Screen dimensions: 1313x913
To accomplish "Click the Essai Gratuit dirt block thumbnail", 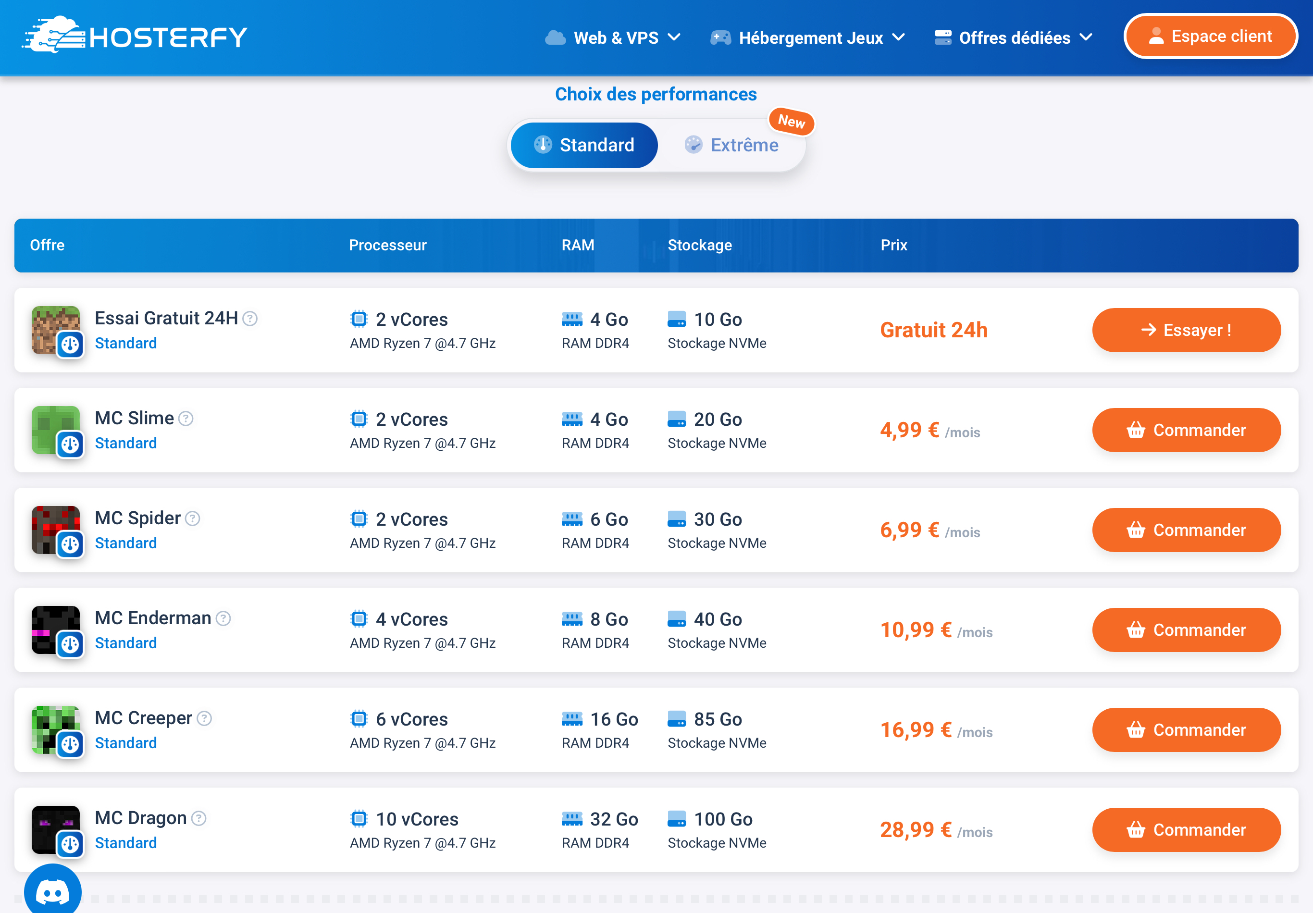I will pyautogui.click(x=55, y=330).
